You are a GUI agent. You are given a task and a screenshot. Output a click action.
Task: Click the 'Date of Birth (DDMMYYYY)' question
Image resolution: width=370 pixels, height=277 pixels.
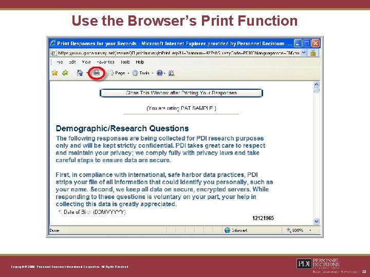pos(92,212)
